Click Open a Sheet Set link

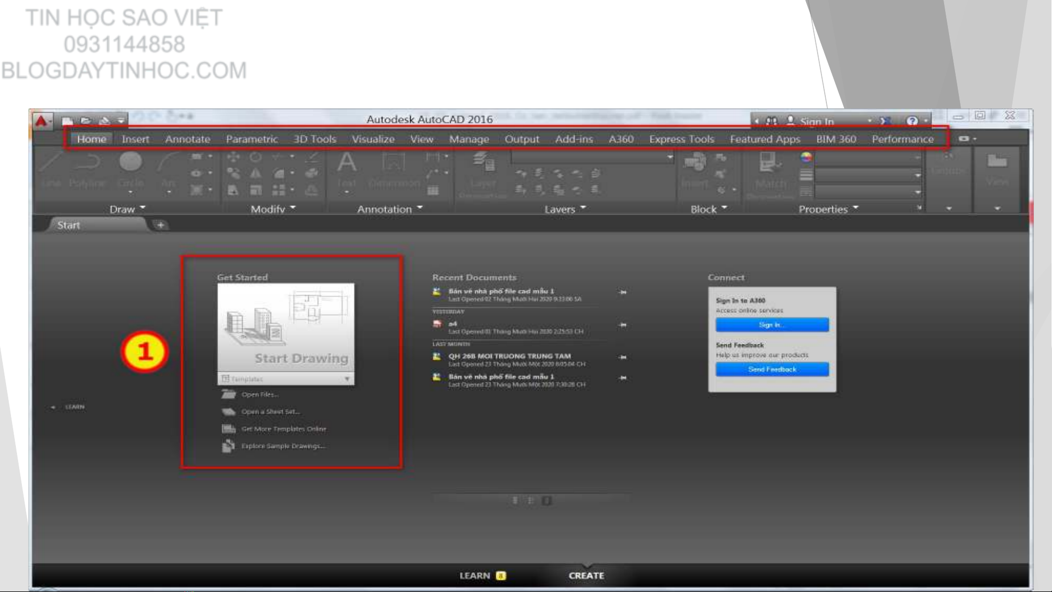(271, 411)
